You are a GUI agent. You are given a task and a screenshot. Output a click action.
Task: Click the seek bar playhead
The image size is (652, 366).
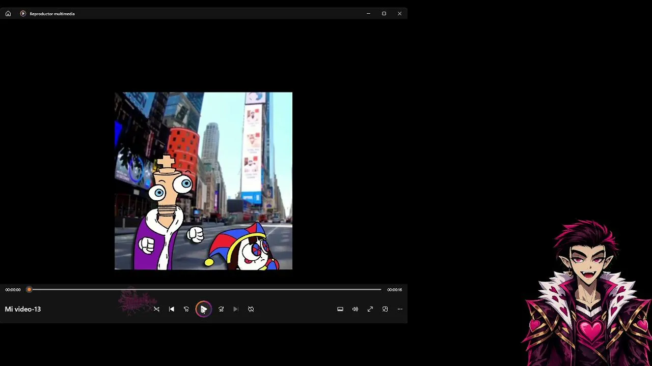29,290
